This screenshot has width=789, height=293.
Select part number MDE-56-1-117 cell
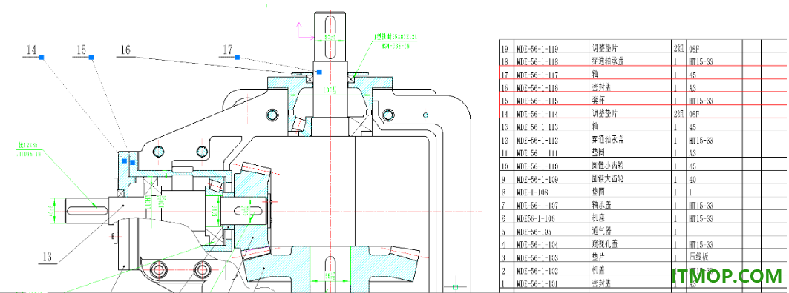537,75
